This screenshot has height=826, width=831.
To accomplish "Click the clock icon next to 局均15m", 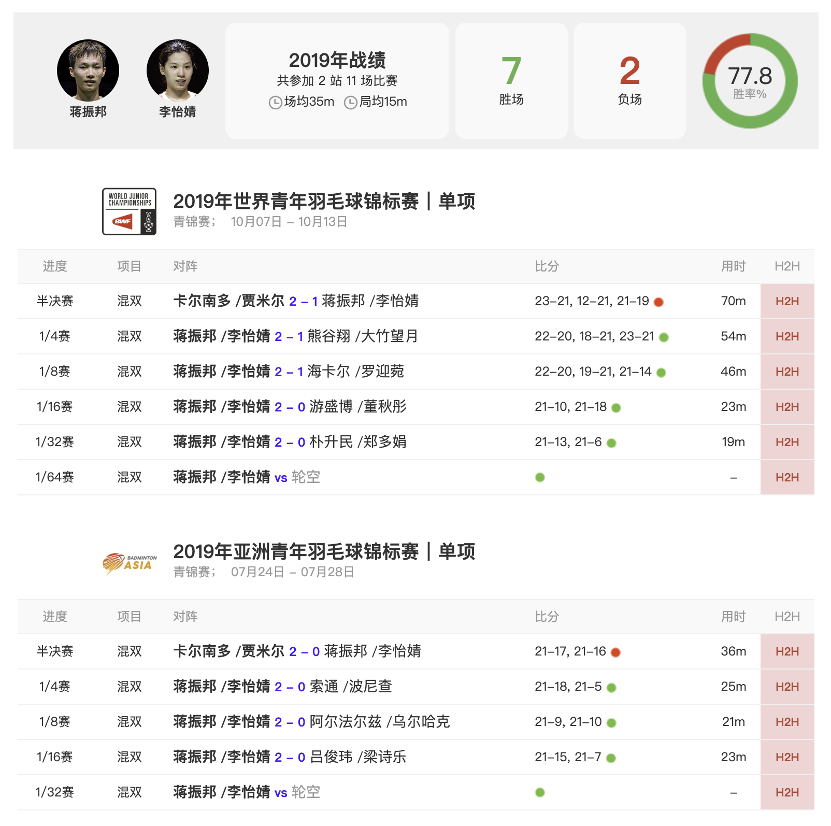I will click(351, 102).
